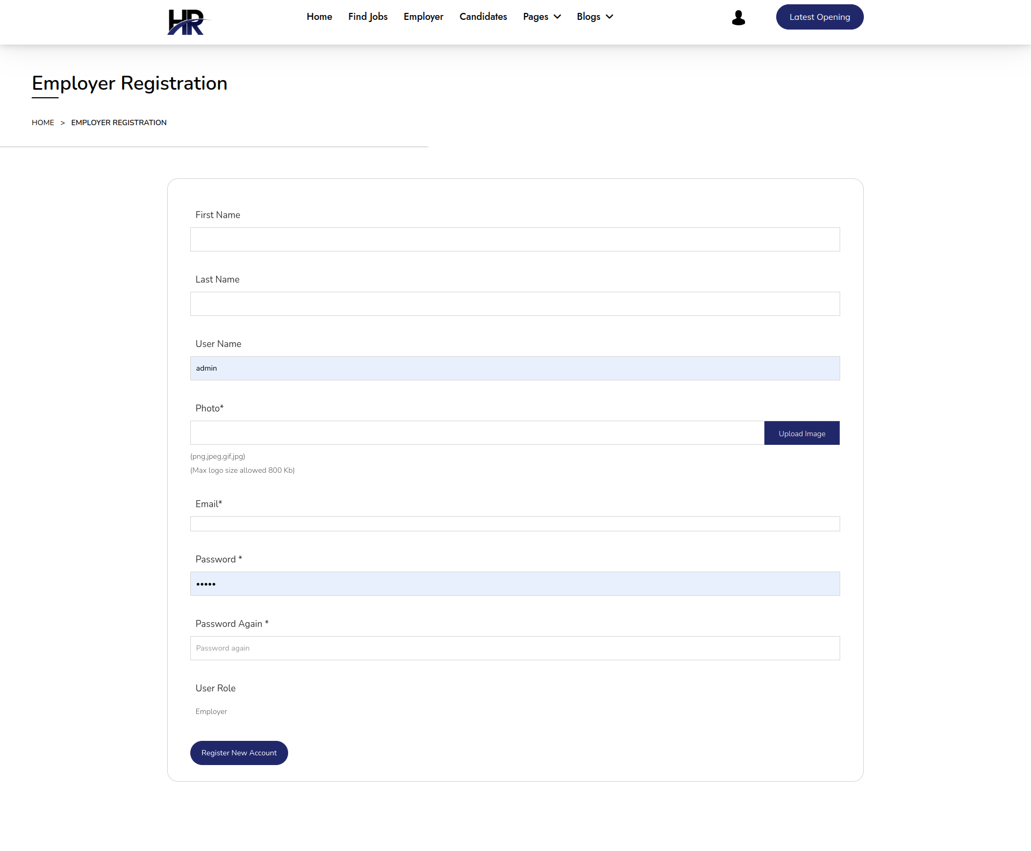The width and height of the screenshot is (1031, 851).
Task: Go to the Home menu item
Action: (x=319, y=17)
